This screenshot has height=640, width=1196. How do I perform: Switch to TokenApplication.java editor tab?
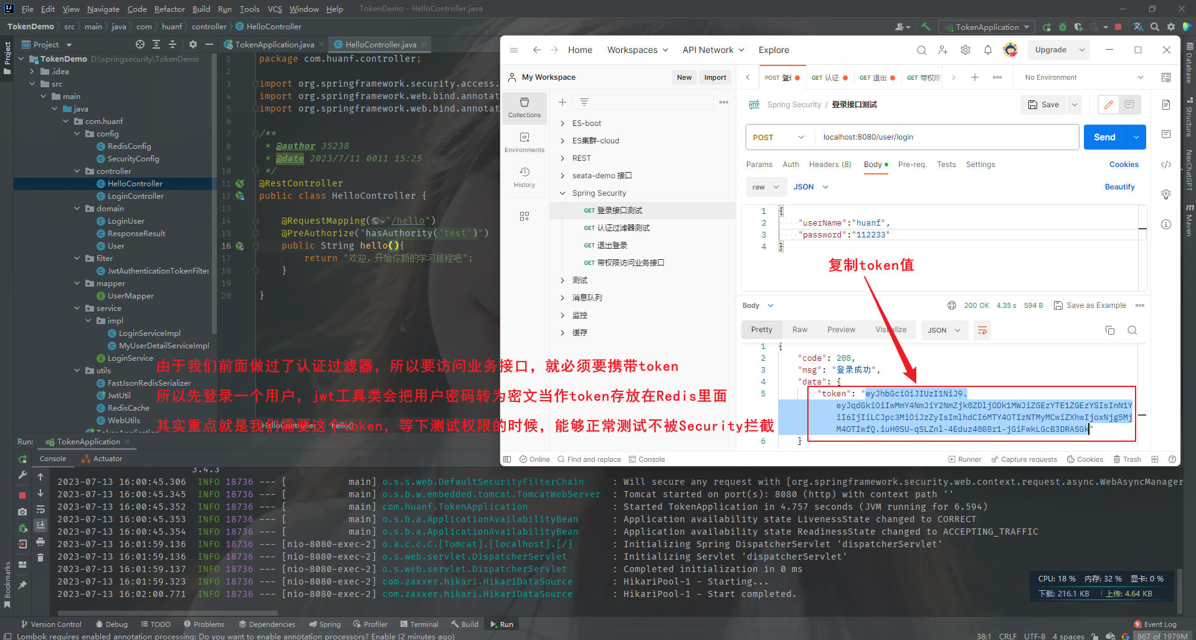point(275,44)
